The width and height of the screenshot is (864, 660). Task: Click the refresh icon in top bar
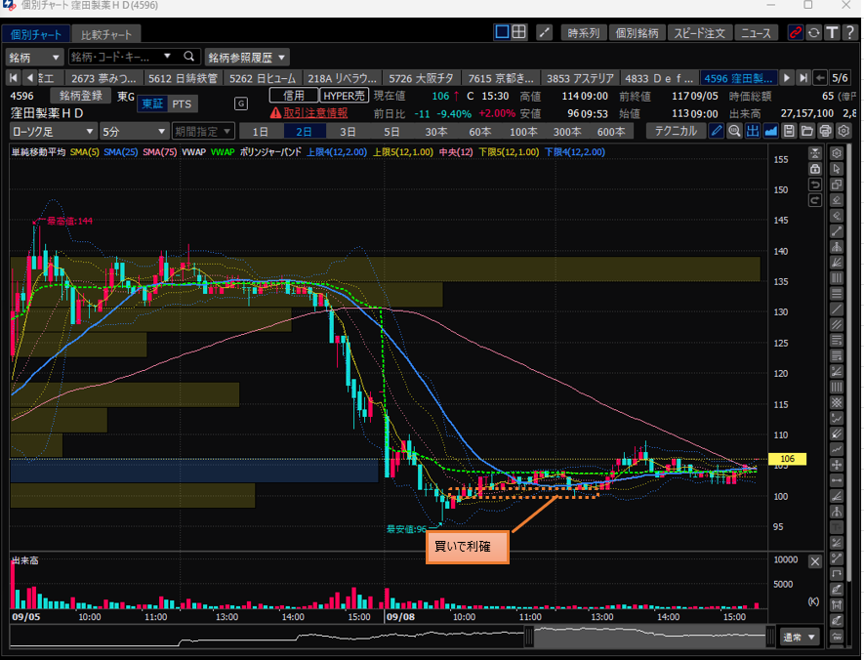click(x=814, y=32)
